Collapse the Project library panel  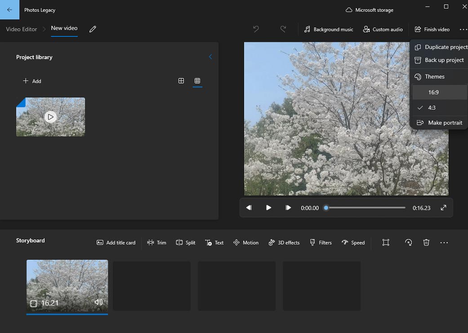point(210,57)
